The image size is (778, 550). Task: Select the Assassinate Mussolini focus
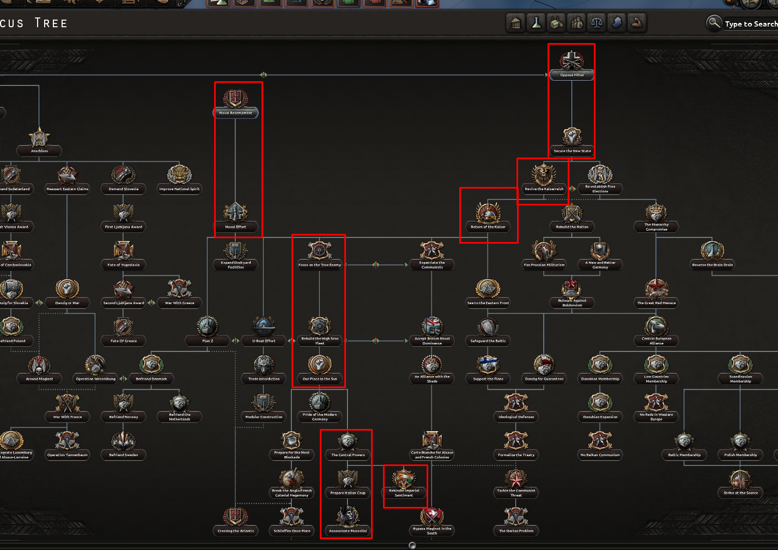(348, 521)
